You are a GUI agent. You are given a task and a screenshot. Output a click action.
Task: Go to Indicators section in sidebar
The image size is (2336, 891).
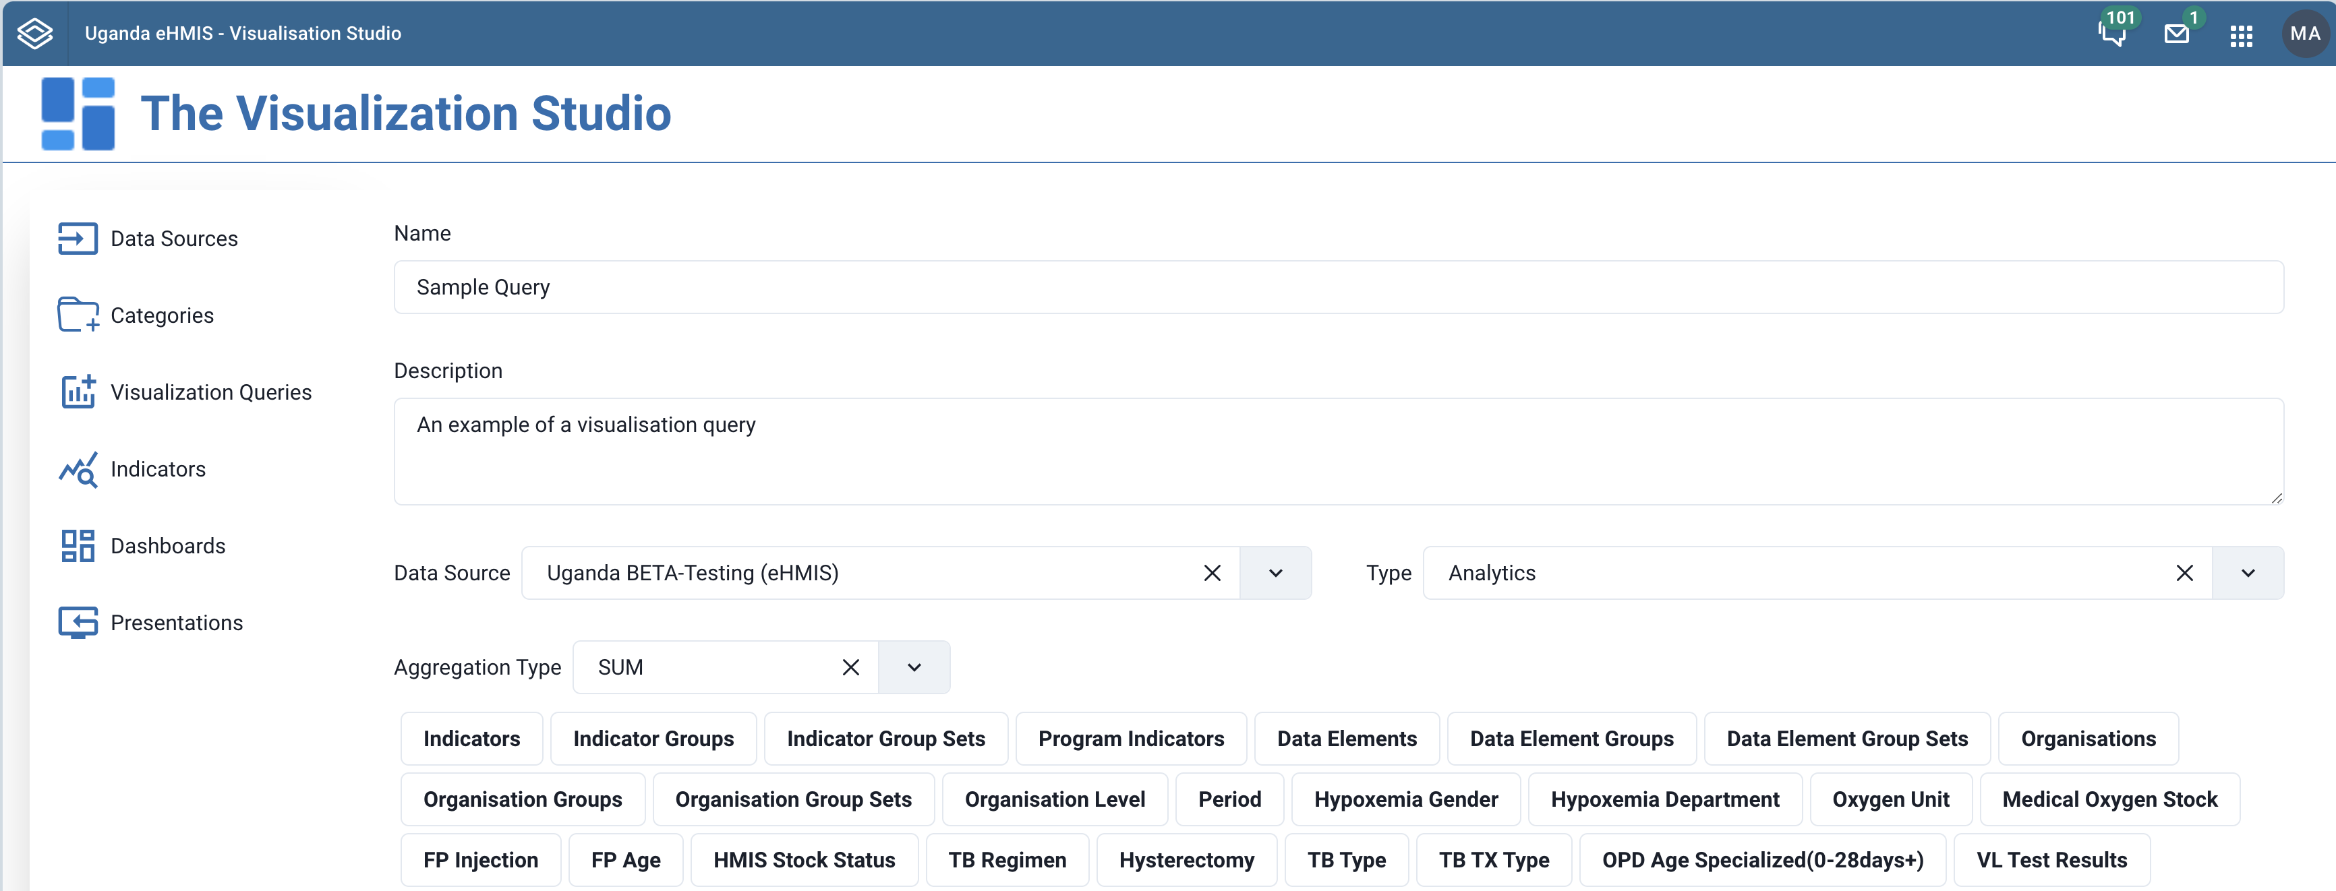pyautogui.click(x=158, y=470)
